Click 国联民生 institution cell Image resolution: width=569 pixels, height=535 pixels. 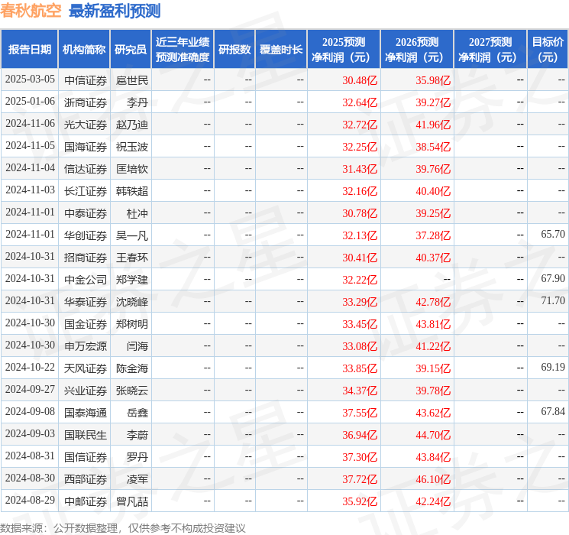click(x=86, y=435)
